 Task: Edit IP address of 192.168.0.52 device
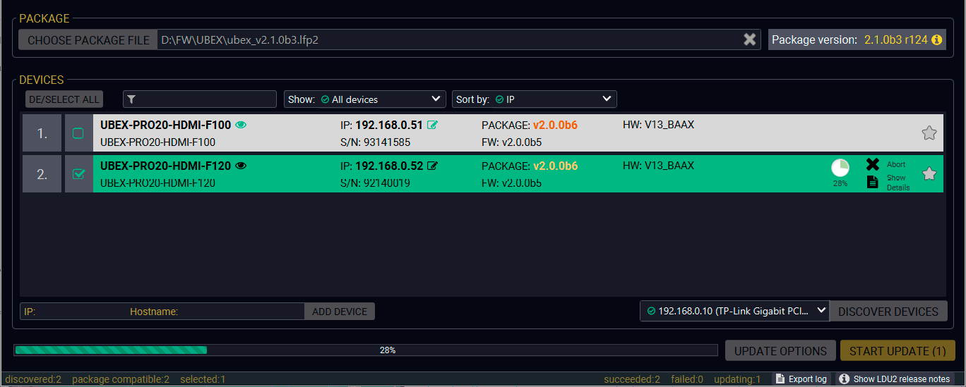tap(432, 166)
